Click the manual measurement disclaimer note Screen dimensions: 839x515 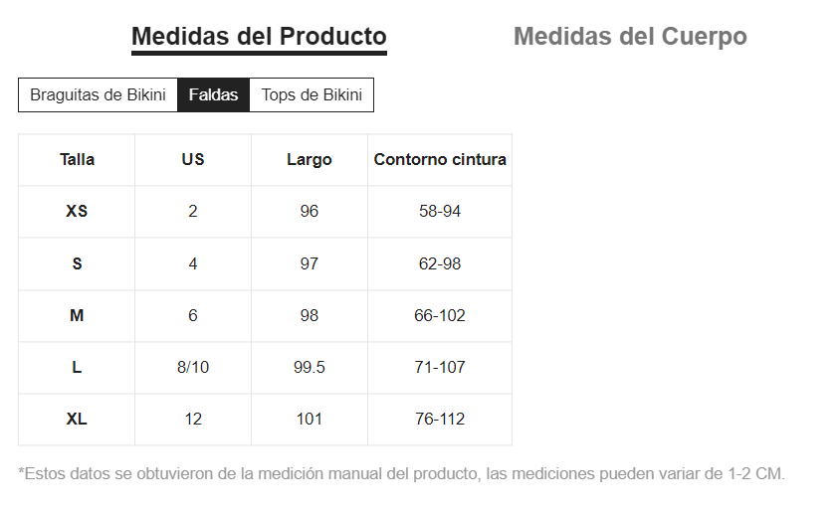pos(401,473)
